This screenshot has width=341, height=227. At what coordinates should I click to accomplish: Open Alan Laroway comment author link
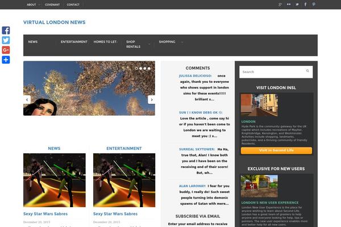[x=192, y=186]
